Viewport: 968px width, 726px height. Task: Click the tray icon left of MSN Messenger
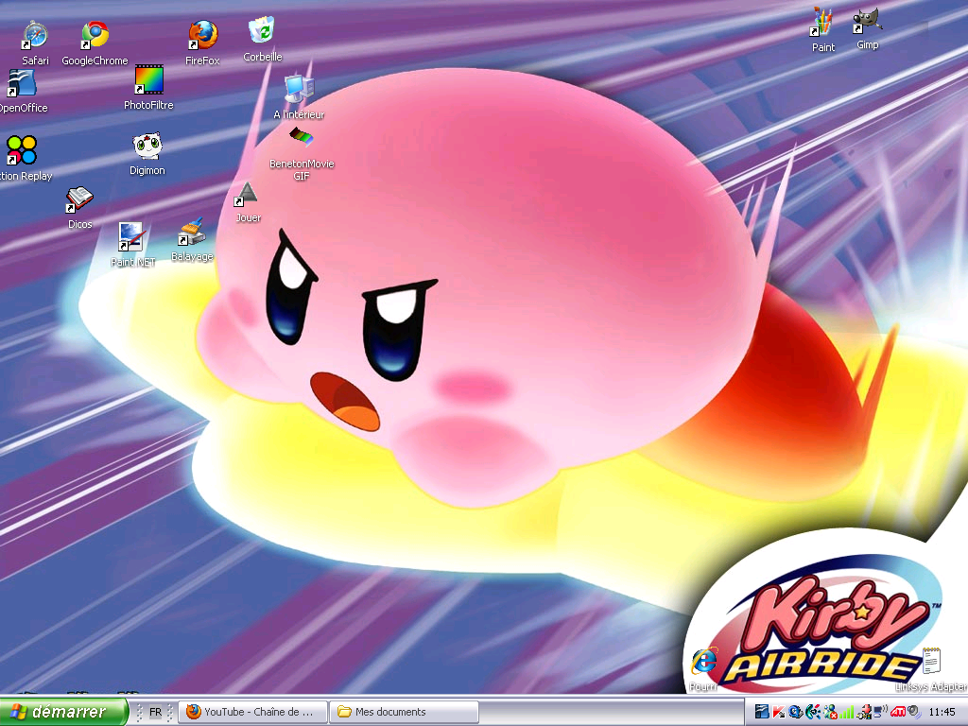click(812, 712)
